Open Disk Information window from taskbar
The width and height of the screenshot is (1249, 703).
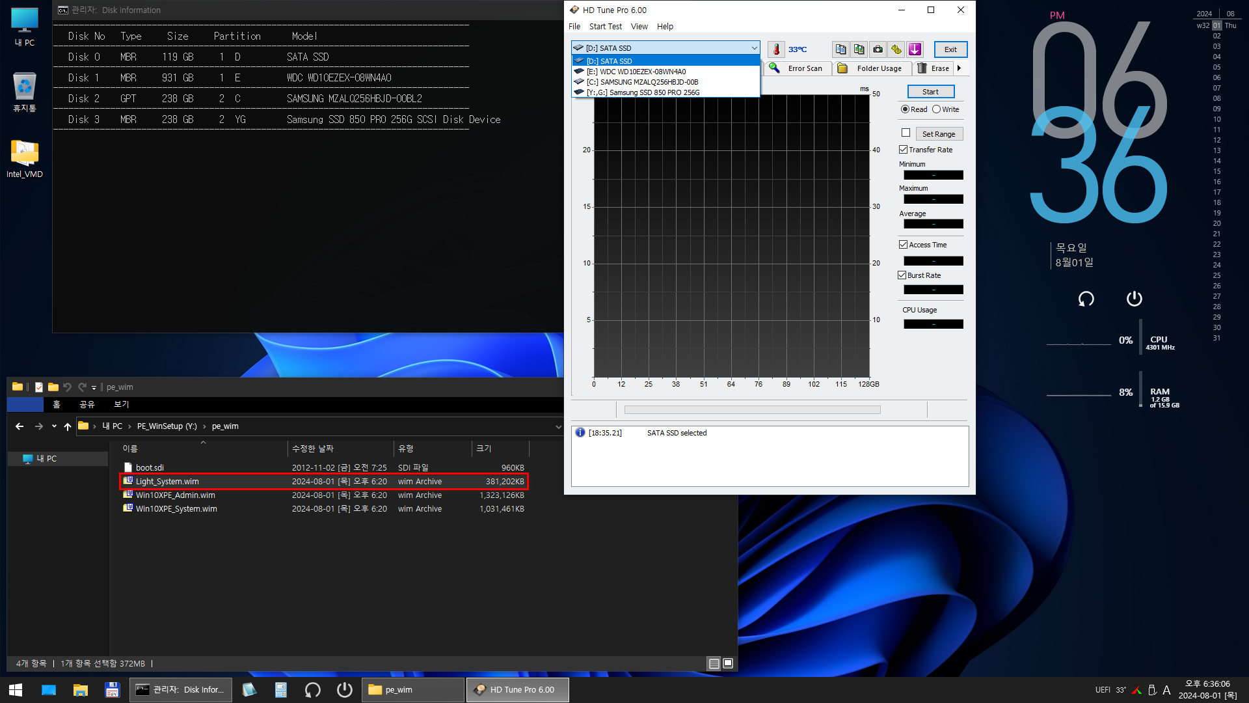[181, 690]
